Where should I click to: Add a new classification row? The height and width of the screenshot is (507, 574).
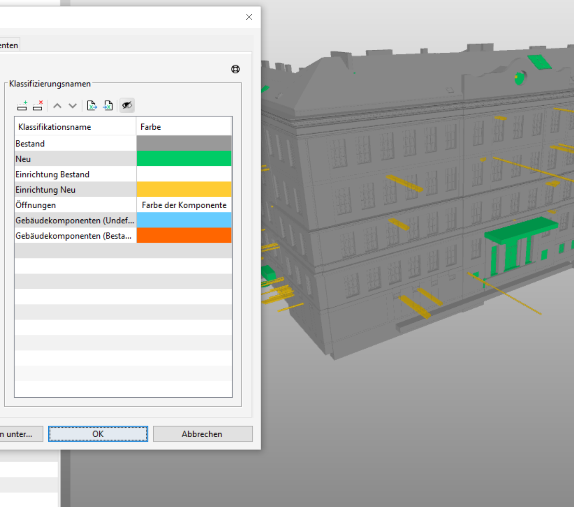(22, 106)
